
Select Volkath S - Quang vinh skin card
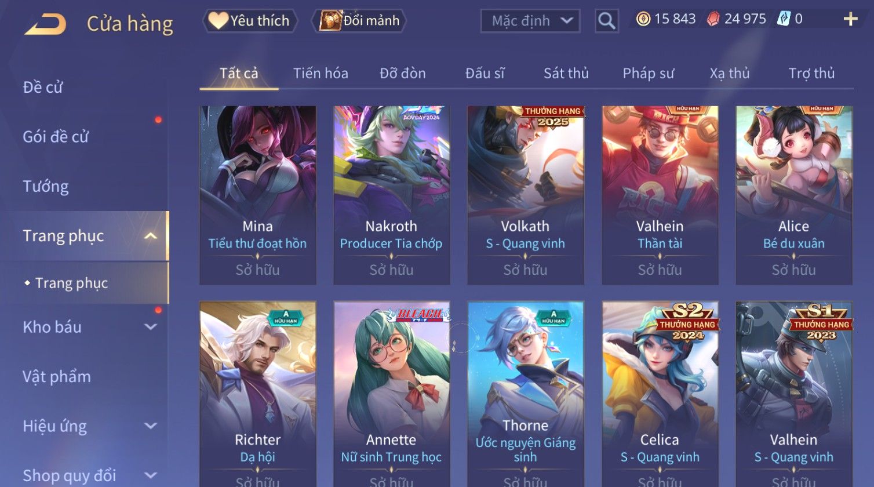[526, 195]
